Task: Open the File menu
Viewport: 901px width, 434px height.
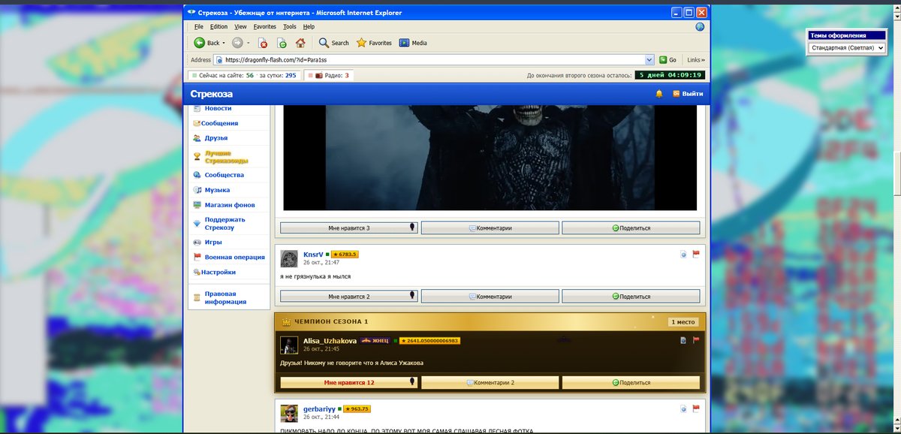Action: click(199, 26)
